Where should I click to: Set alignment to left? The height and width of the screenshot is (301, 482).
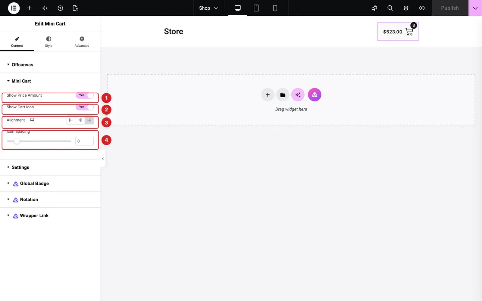pyautogui.click(x=71, y=120)
